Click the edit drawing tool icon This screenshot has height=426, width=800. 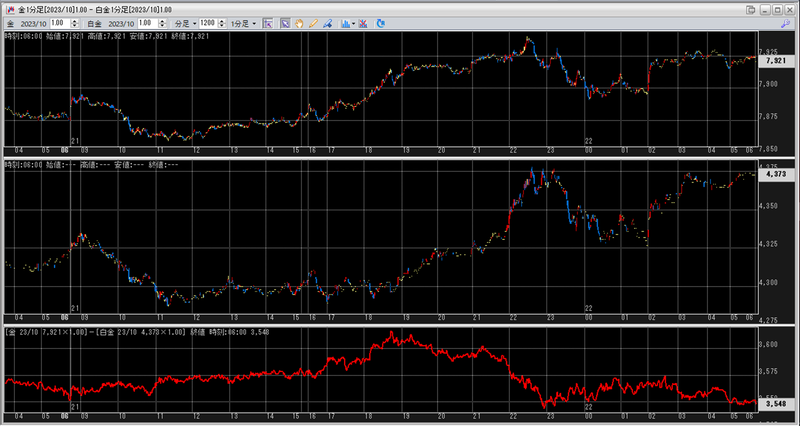point(327,24)
